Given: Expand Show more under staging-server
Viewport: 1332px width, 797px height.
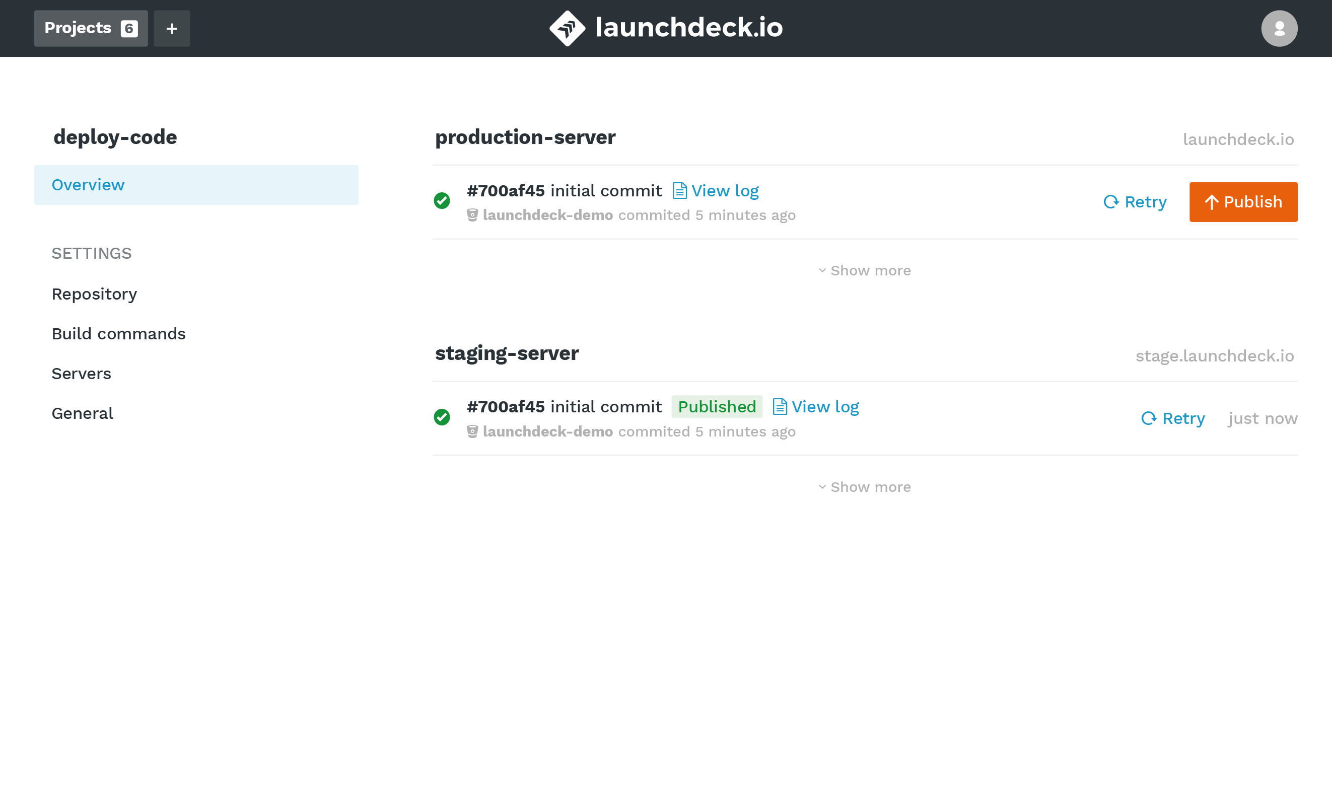Looking at the screenshot, I should click(x=864, y=486).
